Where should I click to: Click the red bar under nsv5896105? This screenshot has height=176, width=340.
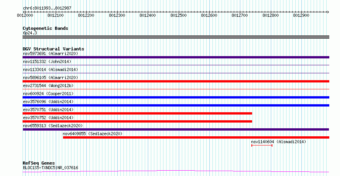pos(176,81)
